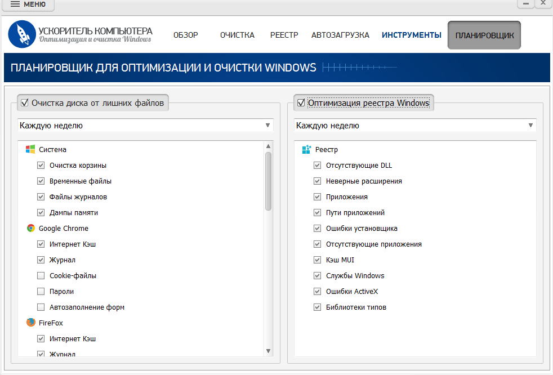Uncheck Chrome Интернет Кэш
The image size is (553, 375).
(x=41, y=244)
